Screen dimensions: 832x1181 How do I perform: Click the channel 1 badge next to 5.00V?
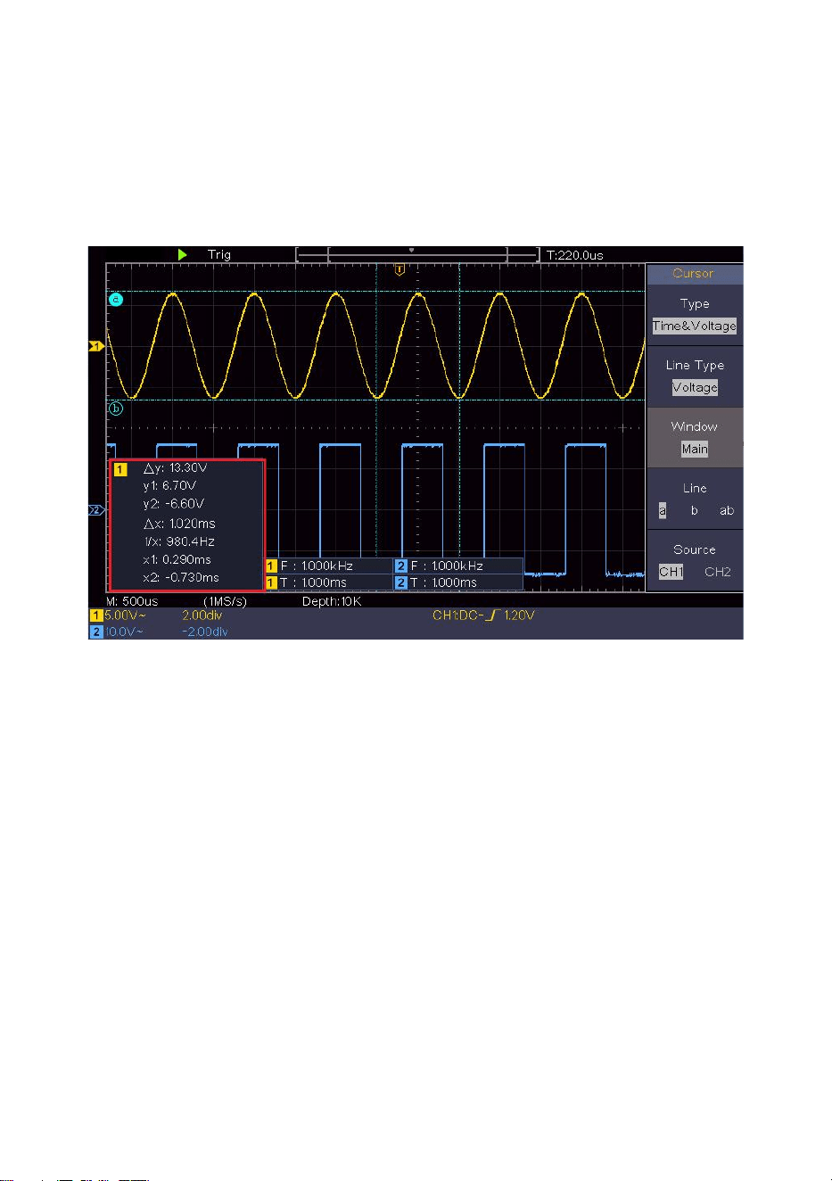click(95, 615)
